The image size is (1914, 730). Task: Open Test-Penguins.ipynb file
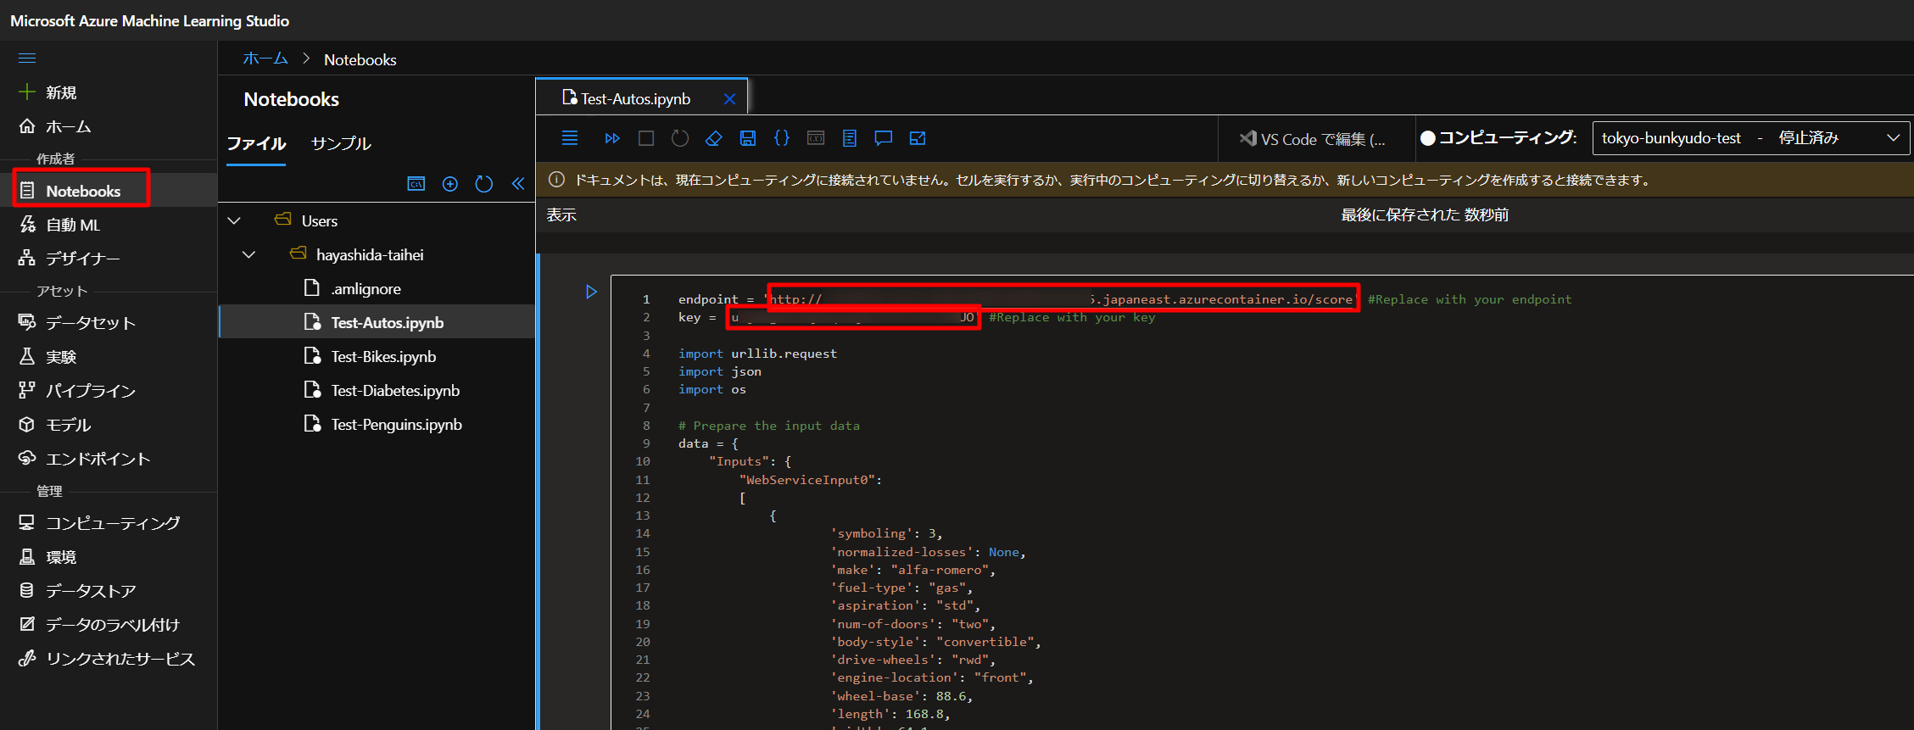coord(396,425)
